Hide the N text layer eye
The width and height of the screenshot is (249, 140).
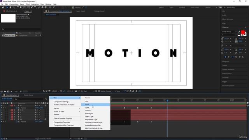2,105
